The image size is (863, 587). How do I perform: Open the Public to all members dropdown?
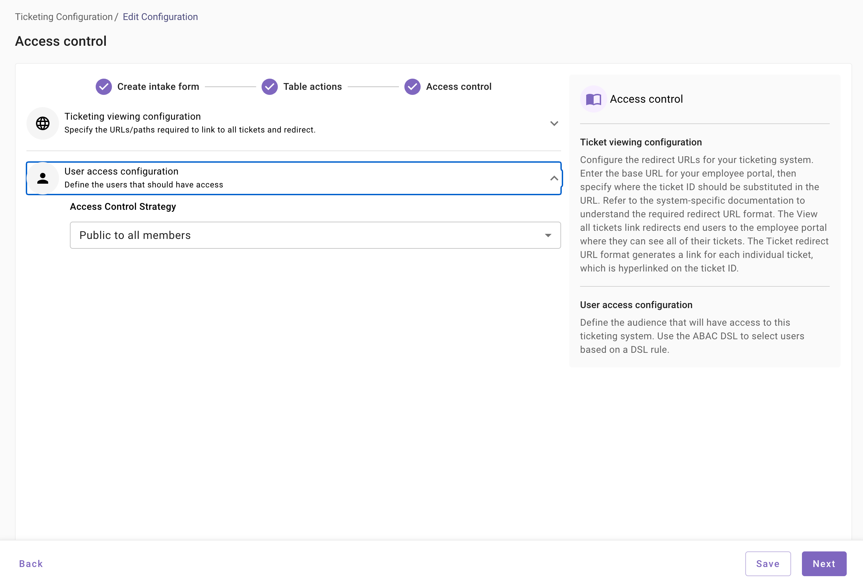click(x=315, y=235)
